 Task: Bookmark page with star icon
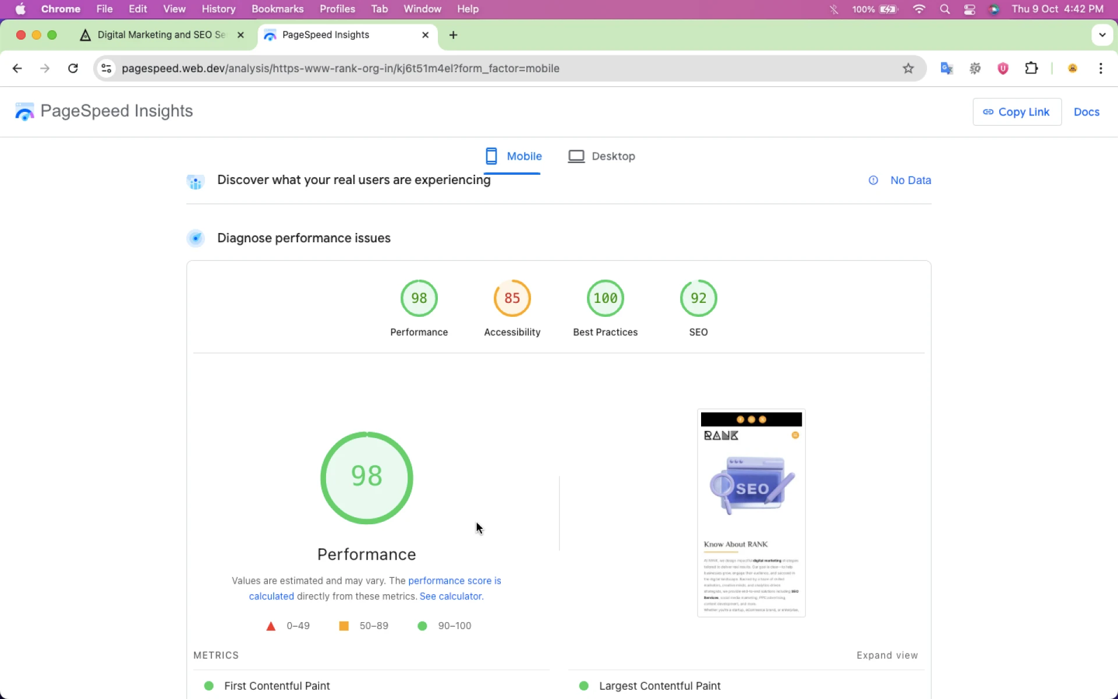[908, 69]
